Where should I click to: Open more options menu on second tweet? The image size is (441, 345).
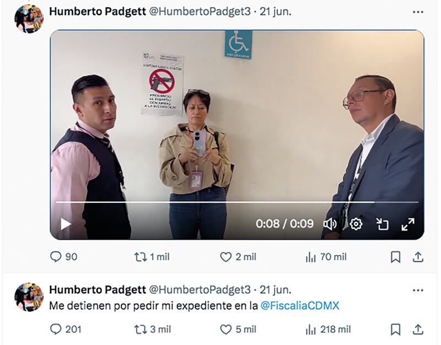pyautogui.click(x=418, y=290)
